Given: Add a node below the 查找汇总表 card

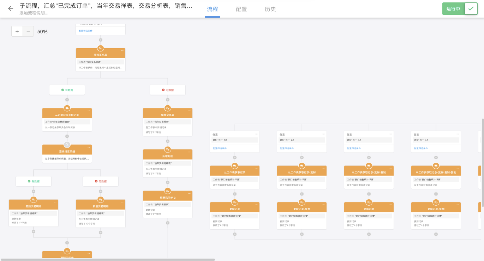Looking at the screenshot, I should click(101, 74).
